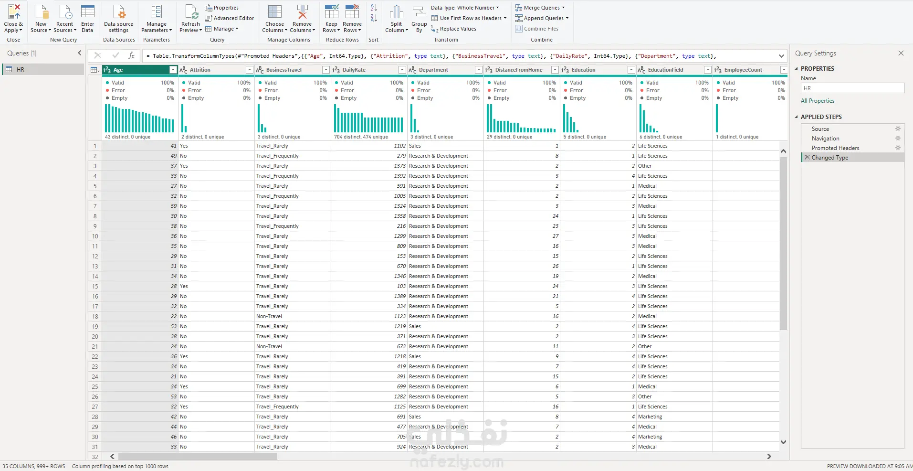Sort descending with the Z-A icon
Screen dimensions: 913x471
[374, 18]
